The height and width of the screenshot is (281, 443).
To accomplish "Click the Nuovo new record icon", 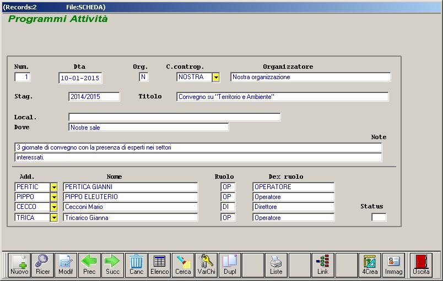I will coord(19,265).
